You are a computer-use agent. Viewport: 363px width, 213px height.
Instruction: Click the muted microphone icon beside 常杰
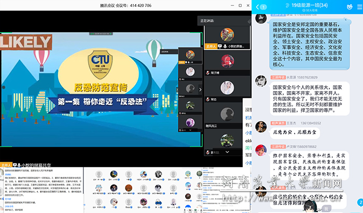[208, 99]
